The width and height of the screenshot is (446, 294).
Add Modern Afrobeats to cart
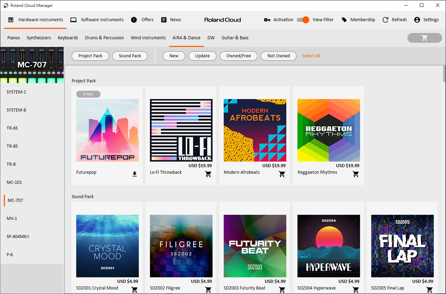(x=282, y=174)
